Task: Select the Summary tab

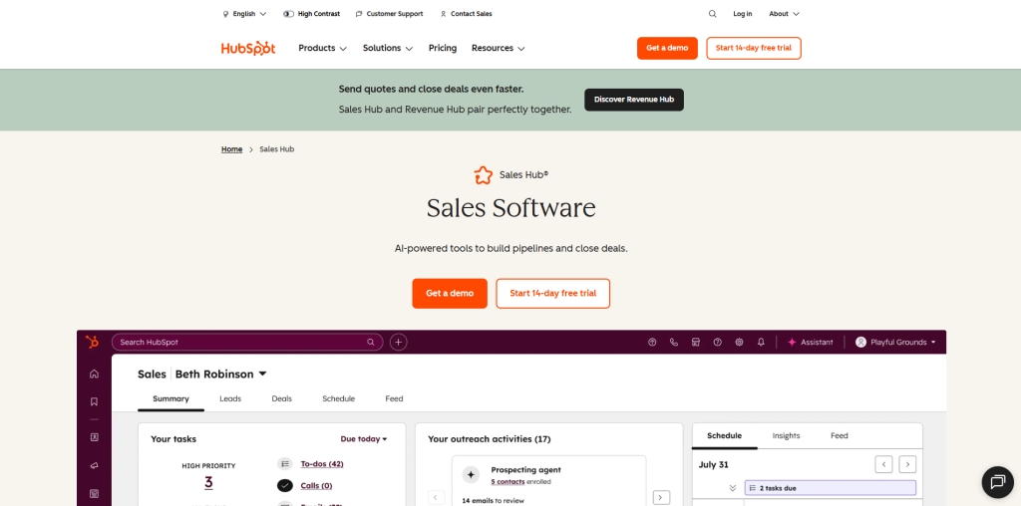Action: (x=170, y=398)
